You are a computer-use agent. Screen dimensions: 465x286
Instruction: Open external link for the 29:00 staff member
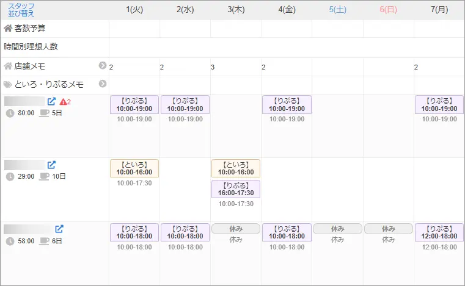(x=52, y=165)
